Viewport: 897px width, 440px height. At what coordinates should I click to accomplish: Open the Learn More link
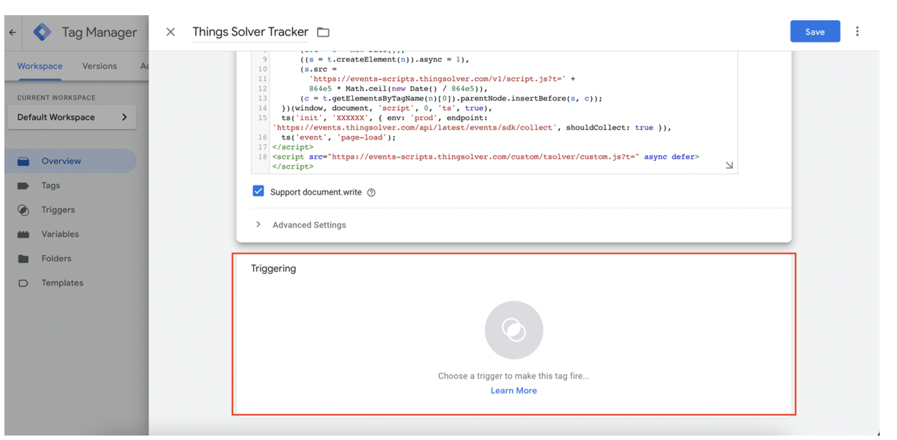[x=514, y=391]
